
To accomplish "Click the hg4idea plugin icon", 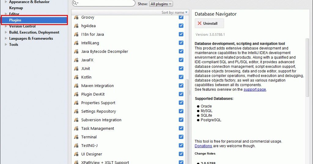I will [76, 26].
